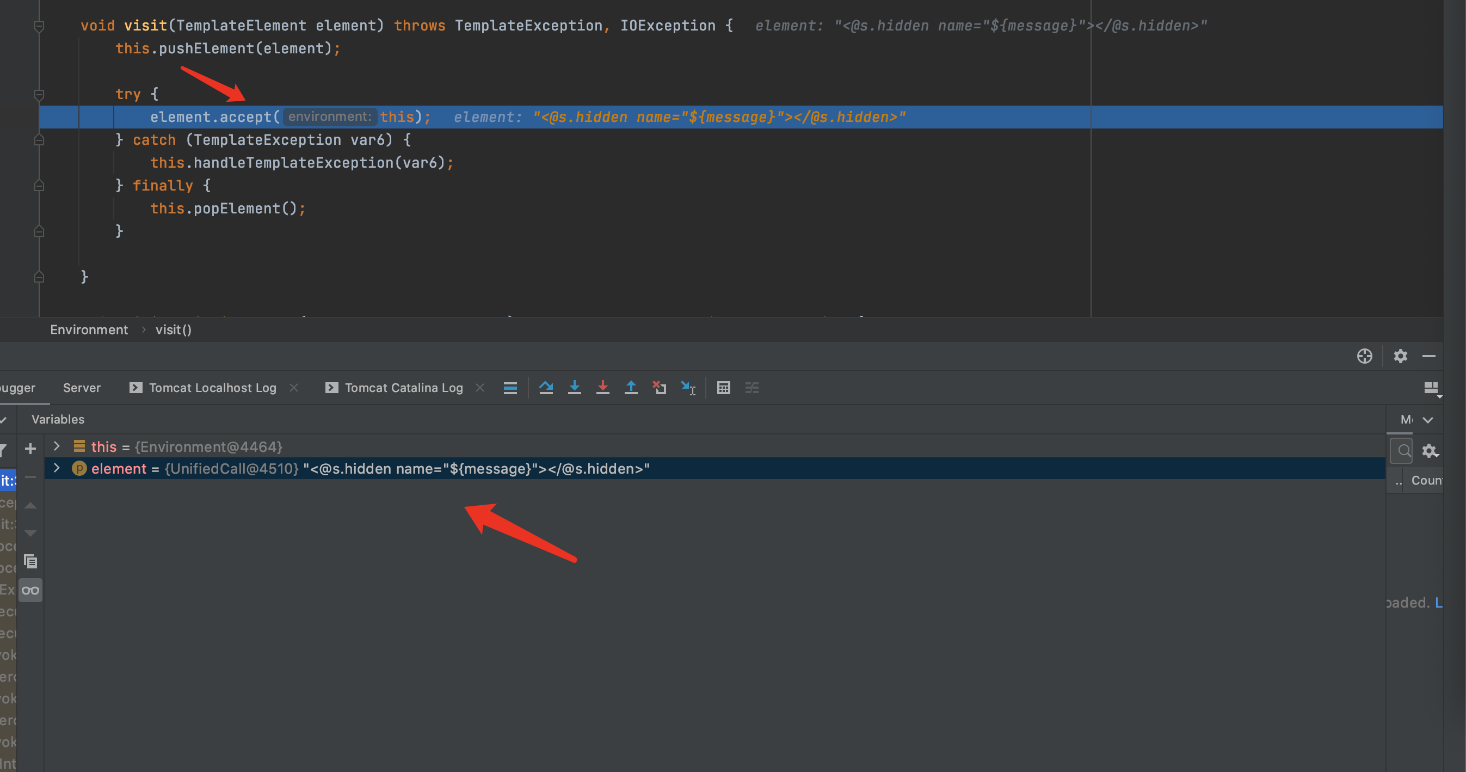Expand the `this` variable tree item
This screenshot has width=1466, height=772.
pos(56,446)
